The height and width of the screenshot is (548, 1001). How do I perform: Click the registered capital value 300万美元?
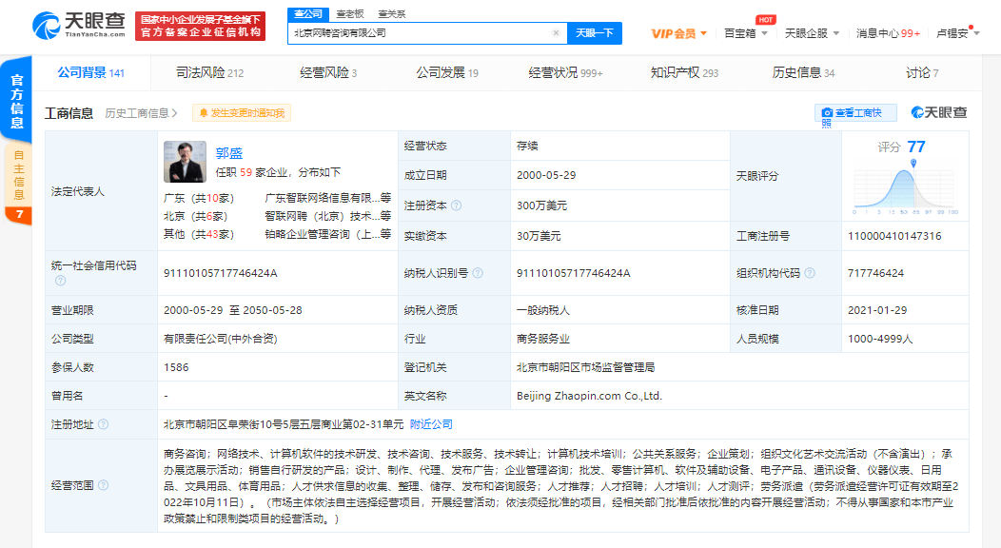[x=542, y=205]
